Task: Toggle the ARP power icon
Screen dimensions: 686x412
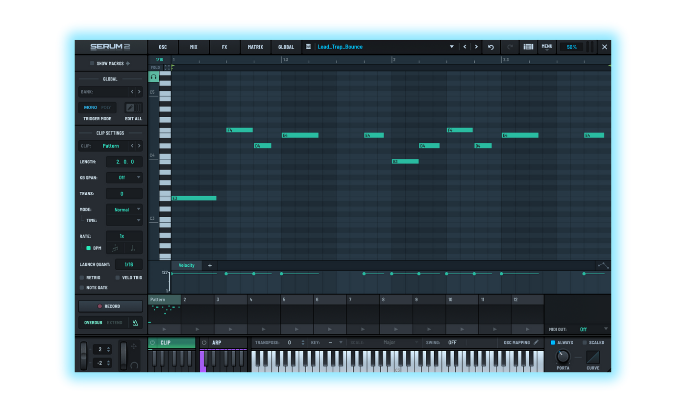Action: (204, 342)
